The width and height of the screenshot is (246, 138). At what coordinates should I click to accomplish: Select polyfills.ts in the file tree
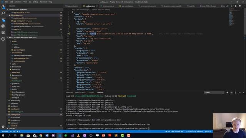pos(16,84)
